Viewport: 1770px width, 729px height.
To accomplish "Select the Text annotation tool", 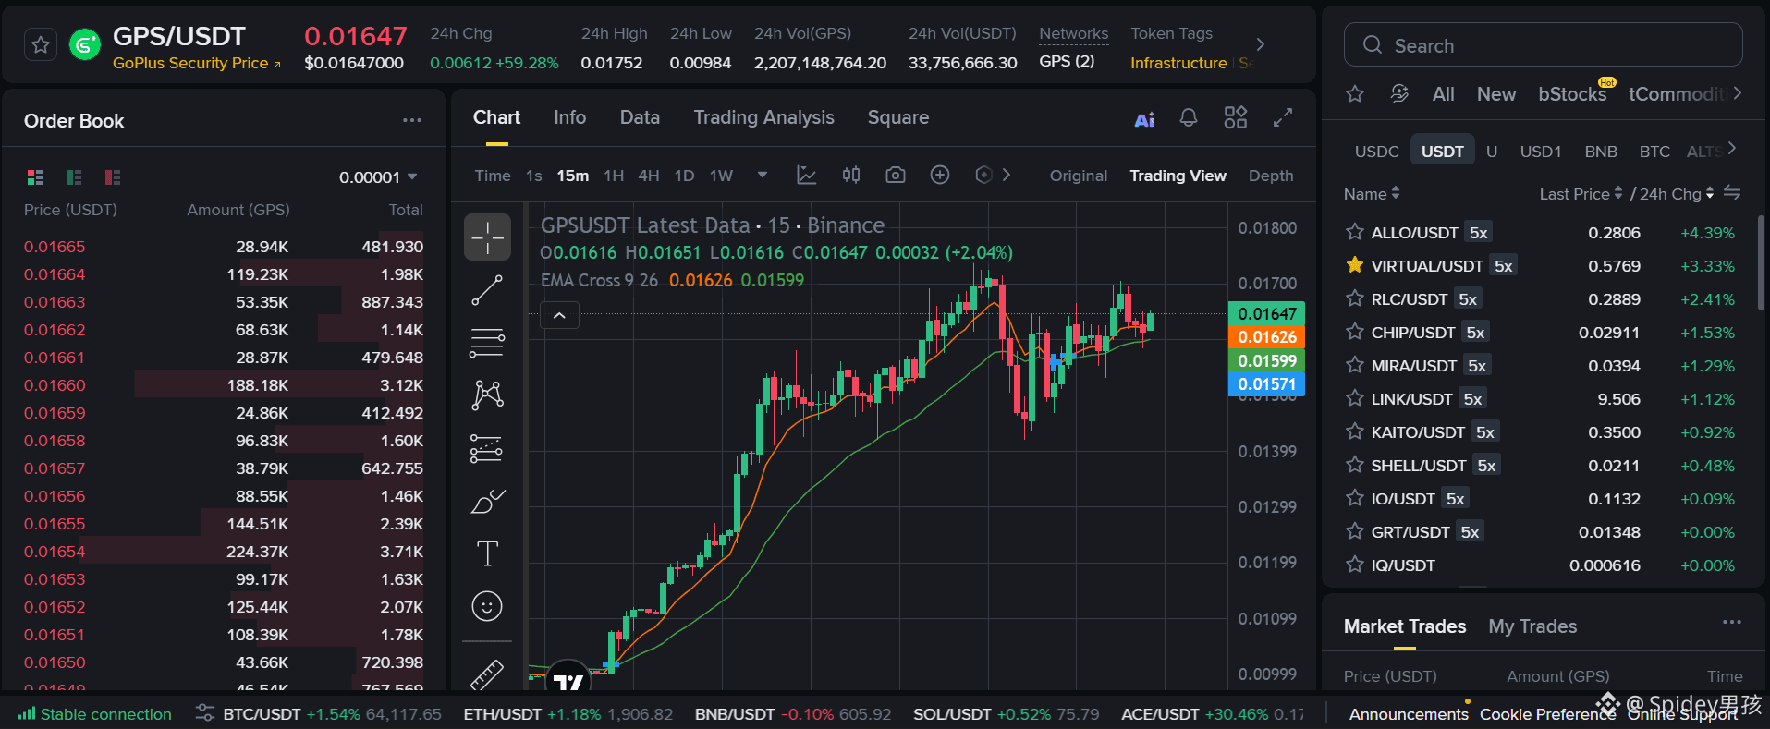I will 487,553.
